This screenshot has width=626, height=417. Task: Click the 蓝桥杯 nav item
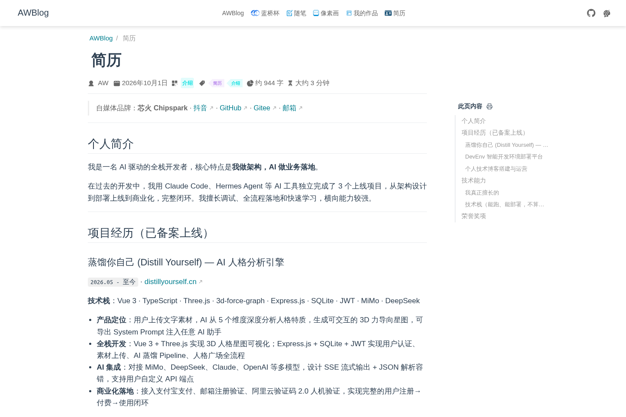[265, 13]
